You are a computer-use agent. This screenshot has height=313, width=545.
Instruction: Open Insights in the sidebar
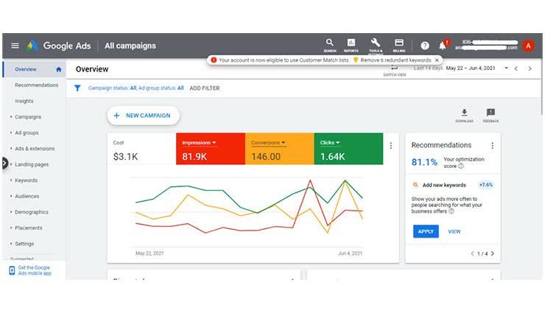pos(24,101)
